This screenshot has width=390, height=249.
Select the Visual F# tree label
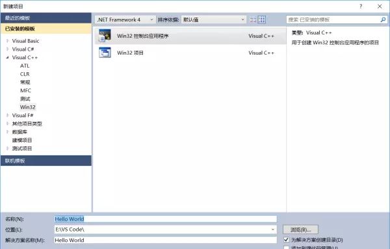click(23, 115)
